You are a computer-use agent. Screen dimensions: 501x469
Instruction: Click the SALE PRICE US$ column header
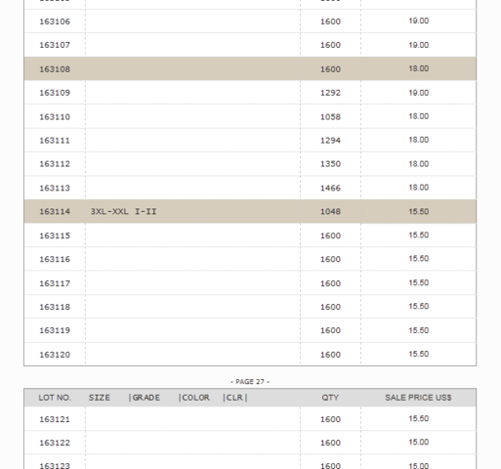tap(418, 398)
